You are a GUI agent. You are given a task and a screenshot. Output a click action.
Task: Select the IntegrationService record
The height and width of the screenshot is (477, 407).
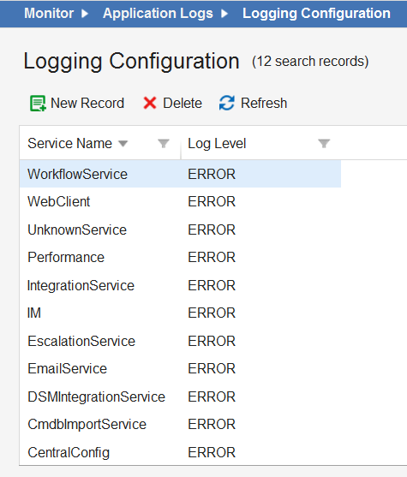point(180,285)
